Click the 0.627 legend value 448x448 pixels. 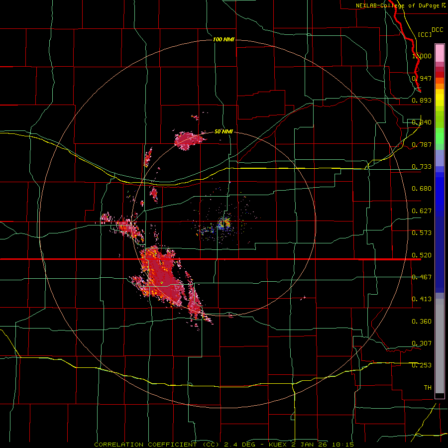click(x=422, y=211)
